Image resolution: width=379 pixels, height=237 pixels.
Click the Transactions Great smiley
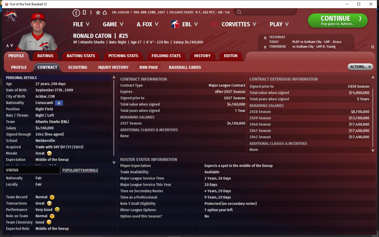pos(49,203)
